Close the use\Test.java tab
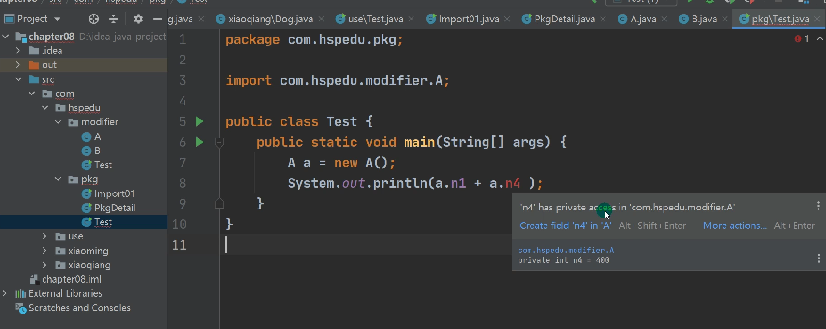Viewport: 826px width, 329px height. point(411,19)
